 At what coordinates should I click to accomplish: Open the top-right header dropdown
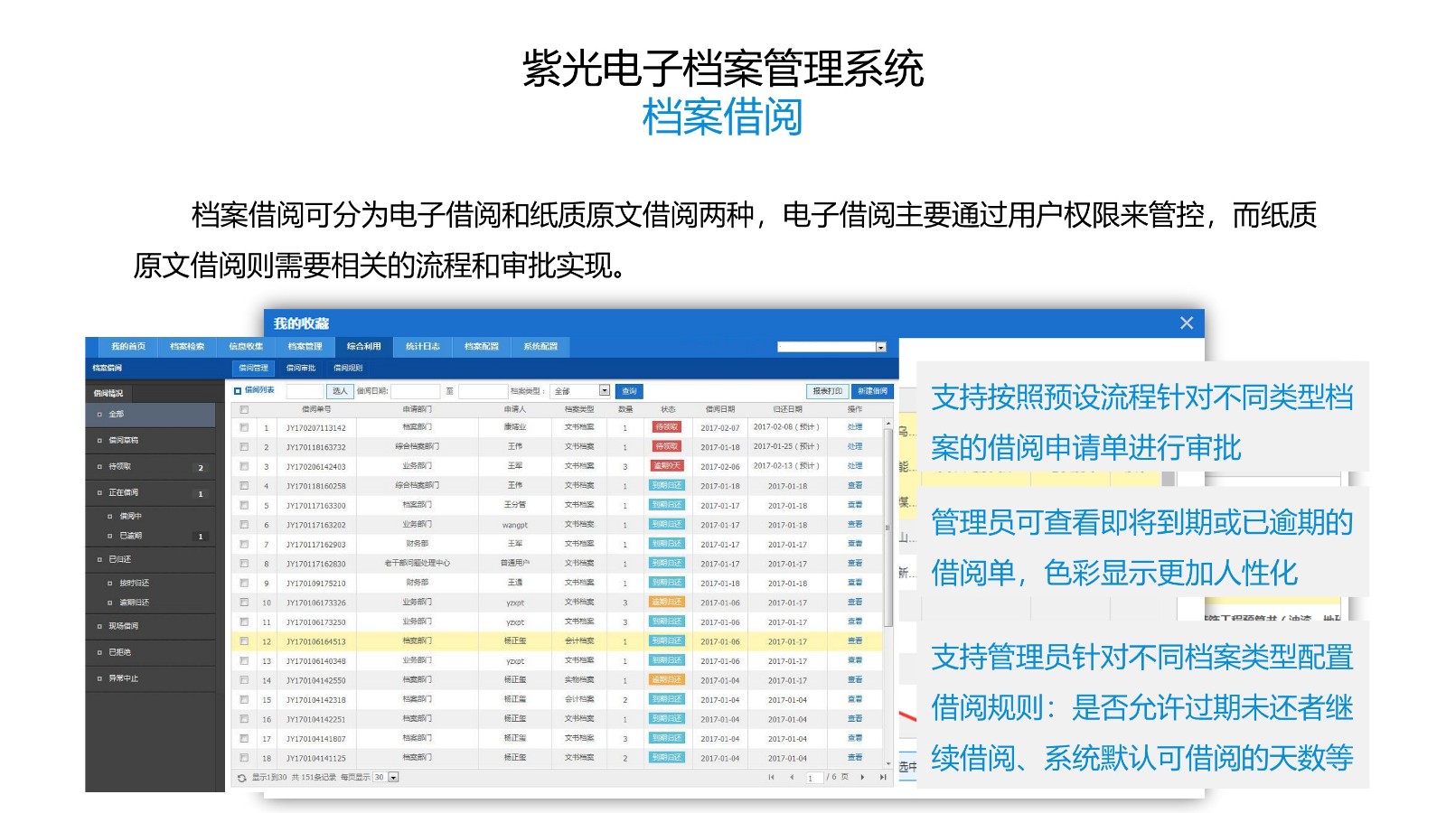(880, 347)
